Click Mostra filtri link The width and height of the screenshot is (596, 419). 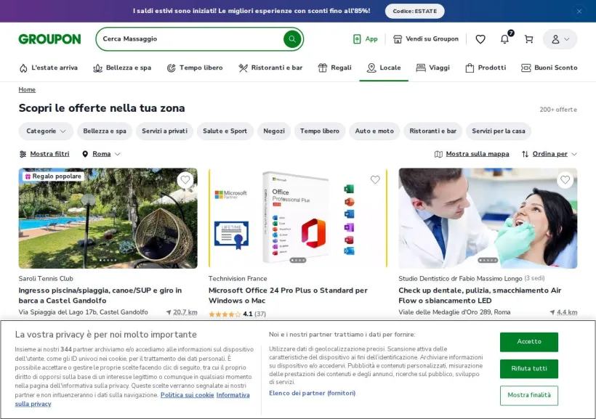coord(44,154)
